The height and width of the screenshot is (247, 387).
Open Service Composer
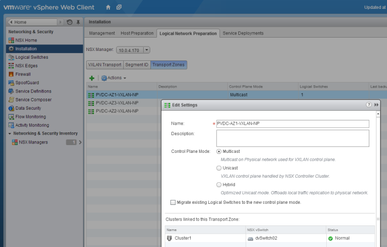(33, 100)
